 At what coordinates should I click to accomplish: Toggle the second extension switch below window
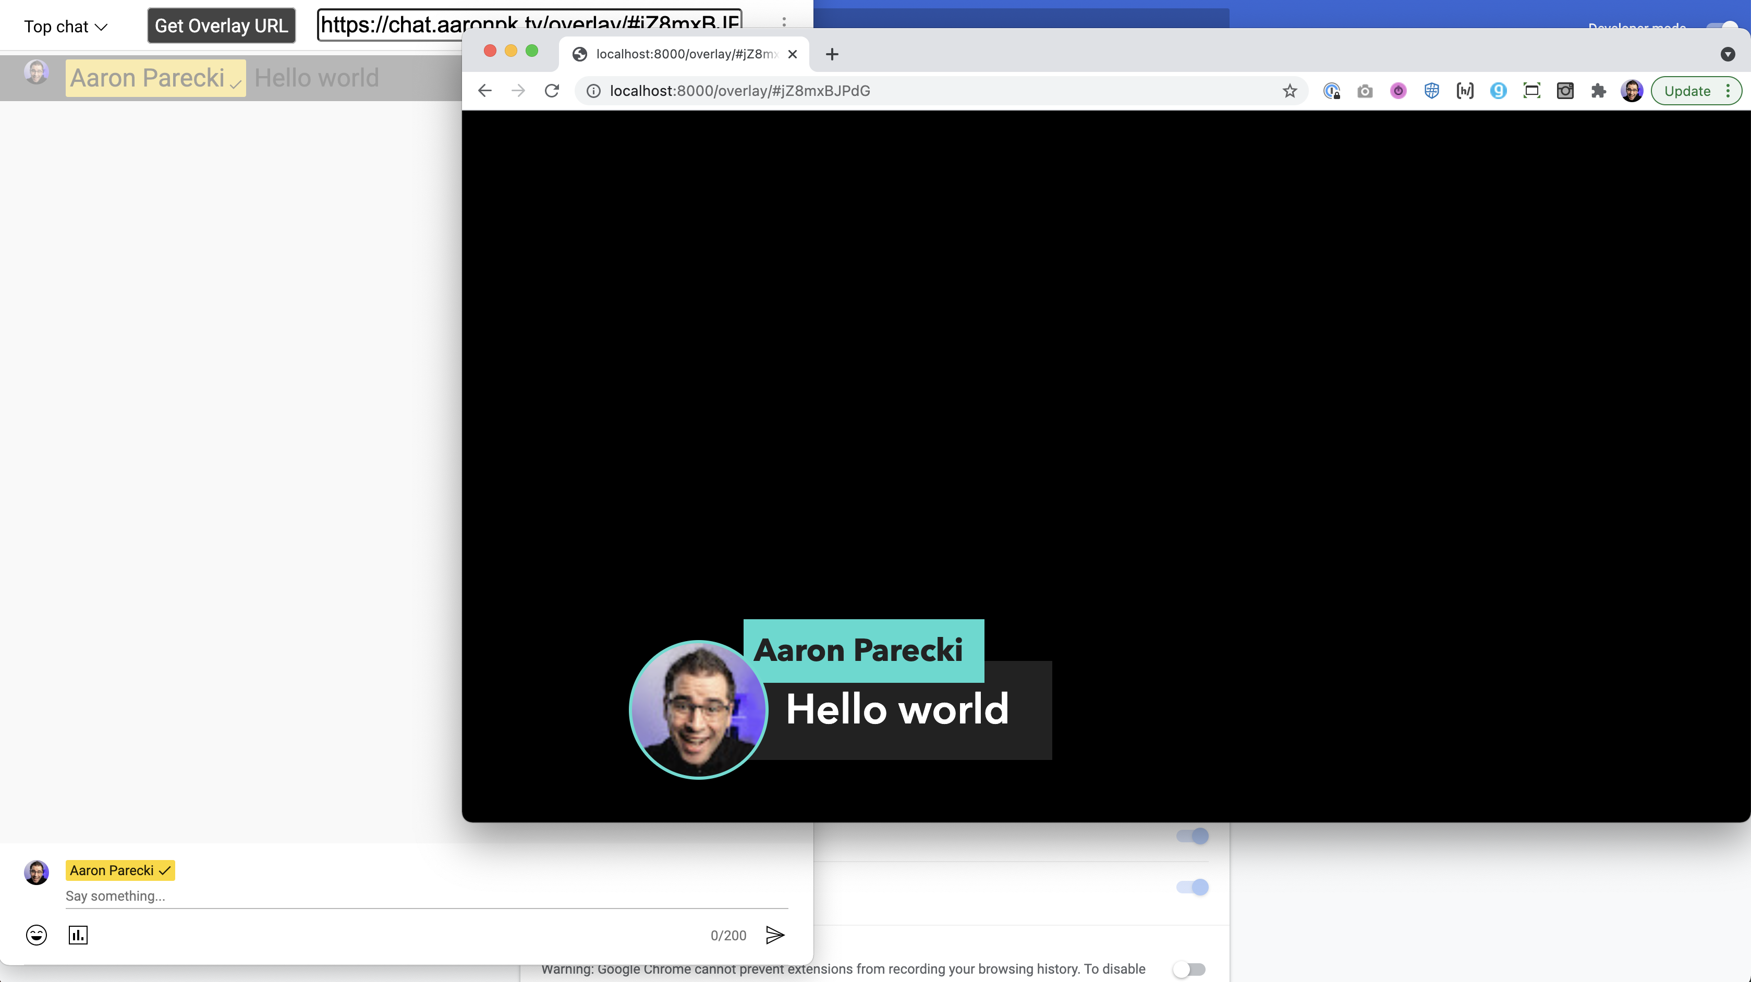pyautogui.click(x=1193, y=887)
